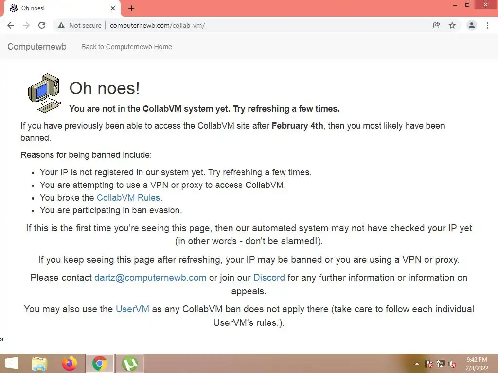
Task: Click the address bar URL computernewb.com/collab-vm/
Action: point(157,25)
